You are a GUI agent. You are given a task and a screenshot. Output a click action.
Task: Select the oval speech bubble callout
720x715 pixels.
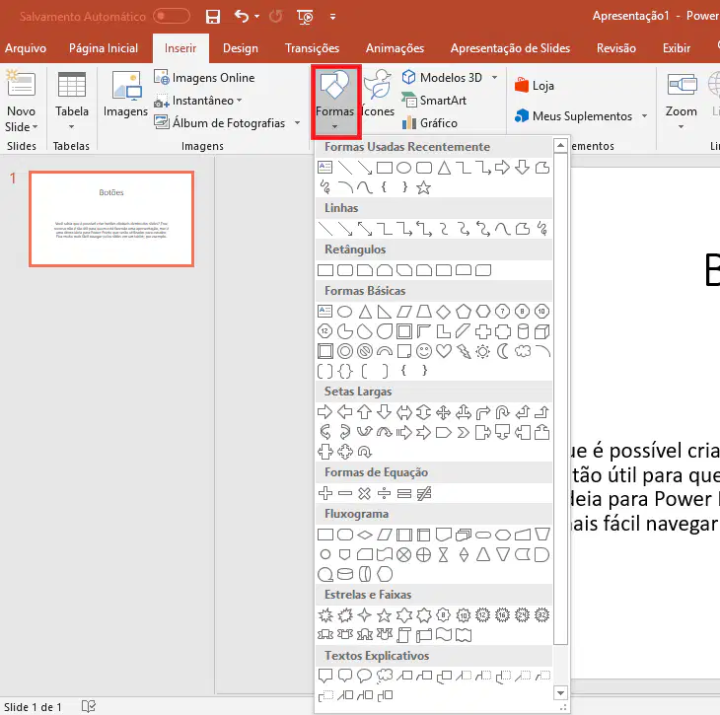pos(365,676)
